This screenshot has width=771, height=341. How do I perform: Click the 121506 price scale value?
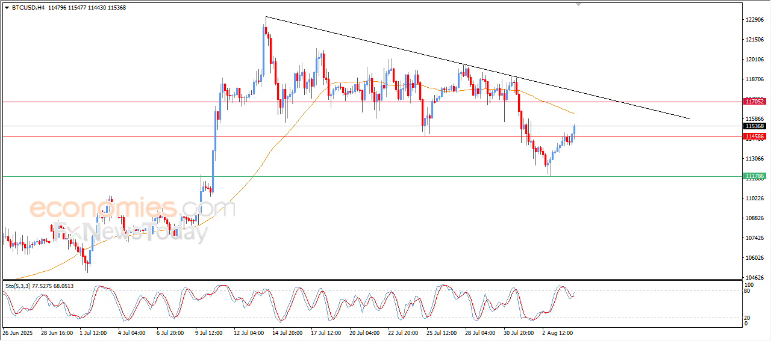(755, 40)
